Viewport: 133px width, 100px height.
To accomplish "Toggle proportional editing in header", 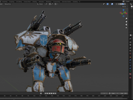I will pos(55,4).
